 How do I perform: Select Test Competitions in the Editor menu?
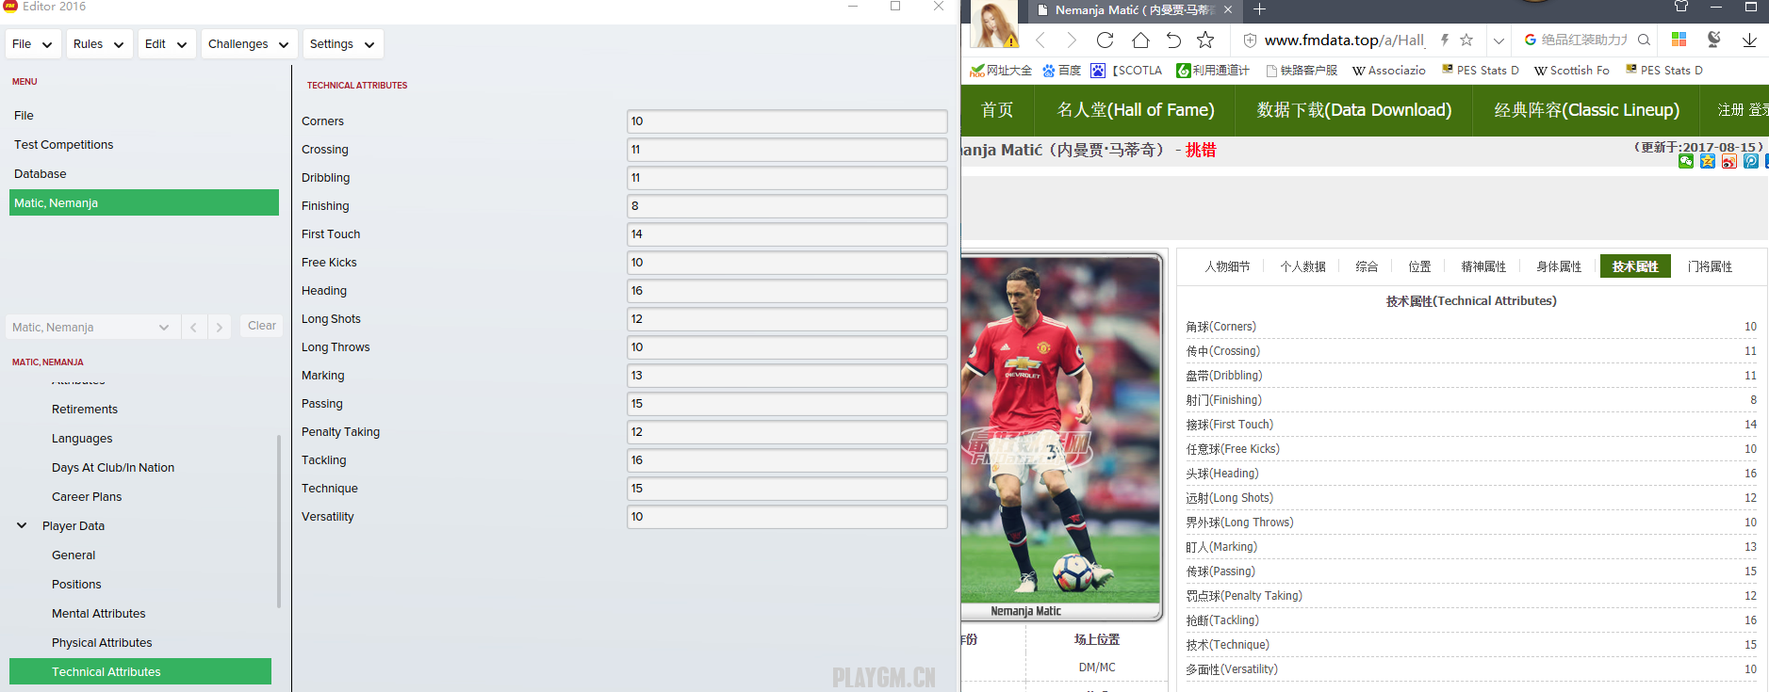coord(63,145)
